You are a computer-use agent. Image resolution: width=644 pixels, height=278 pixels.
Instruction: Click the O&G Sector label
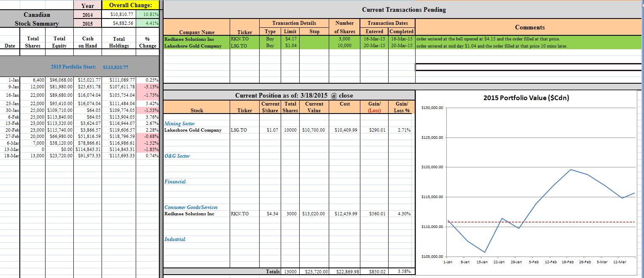177,156
